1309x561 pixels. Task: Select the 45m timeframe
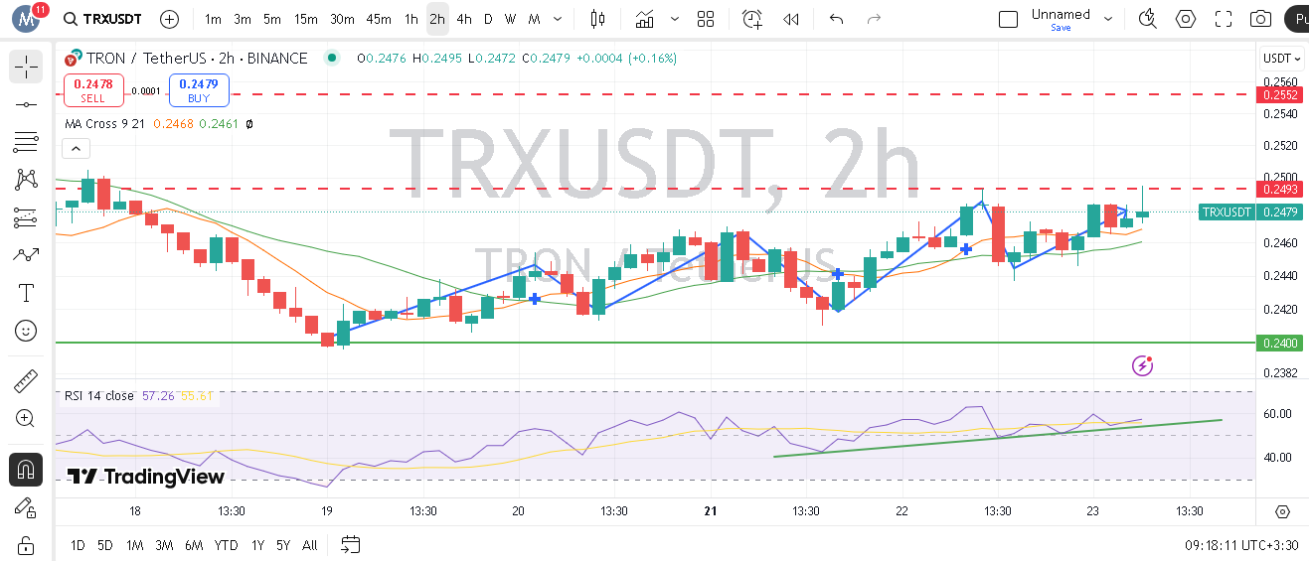(x=378, y=19)
